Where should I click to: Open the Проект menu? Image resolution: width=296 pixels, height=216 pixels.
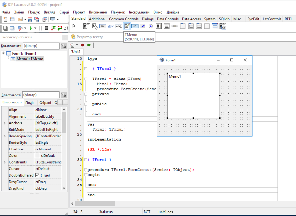[x=79, y=12]
